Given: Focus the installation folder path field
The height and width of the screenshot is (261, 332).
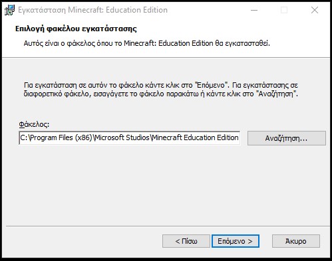Looking at the screenshot, I should click(x=130, y=138).
